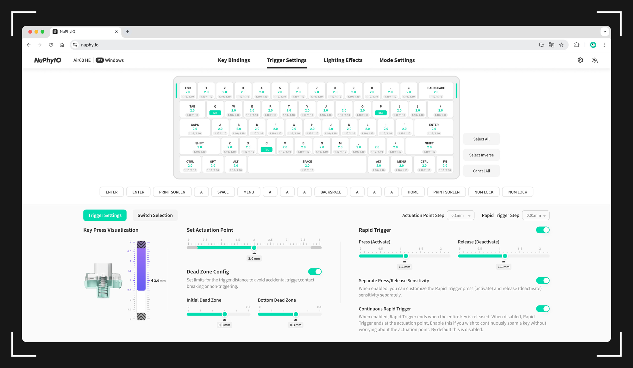633x368 pixels.
Task: Open the settings gear icon
Action: [x=580, y=60]
